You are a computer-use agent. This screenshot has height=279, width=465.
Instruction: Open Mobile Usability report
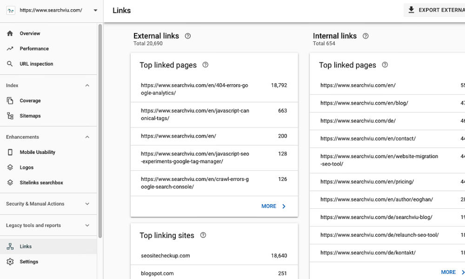tap(48, 152)
